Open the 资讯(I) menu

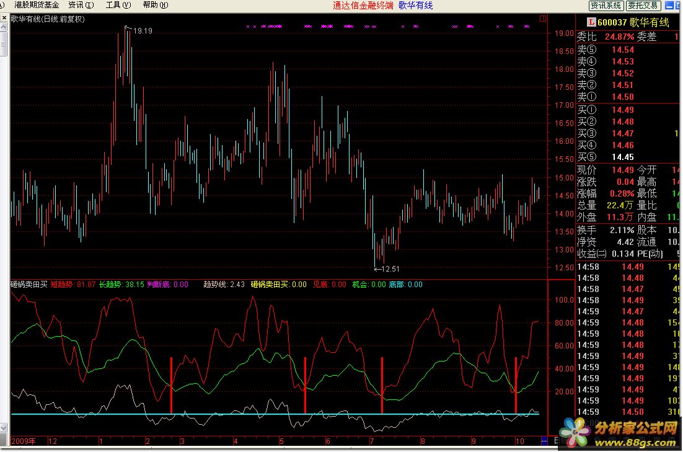tap(81, 5)
